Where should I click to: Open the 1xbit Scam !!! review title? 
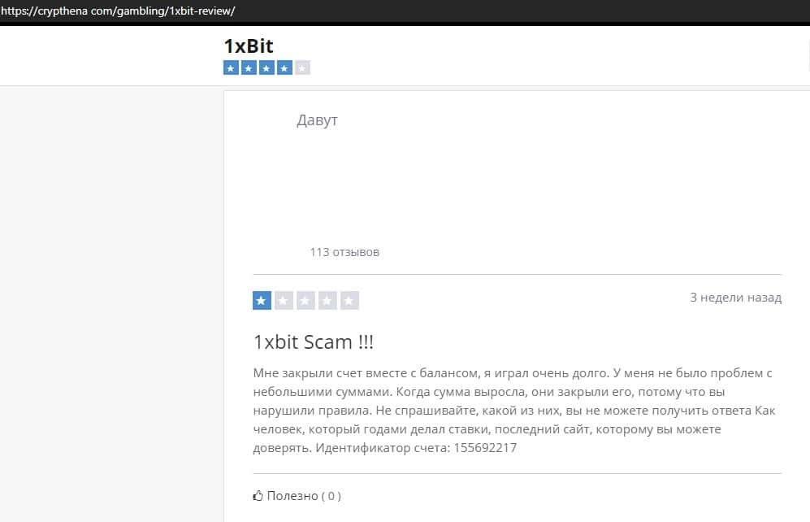pos(313,341)
